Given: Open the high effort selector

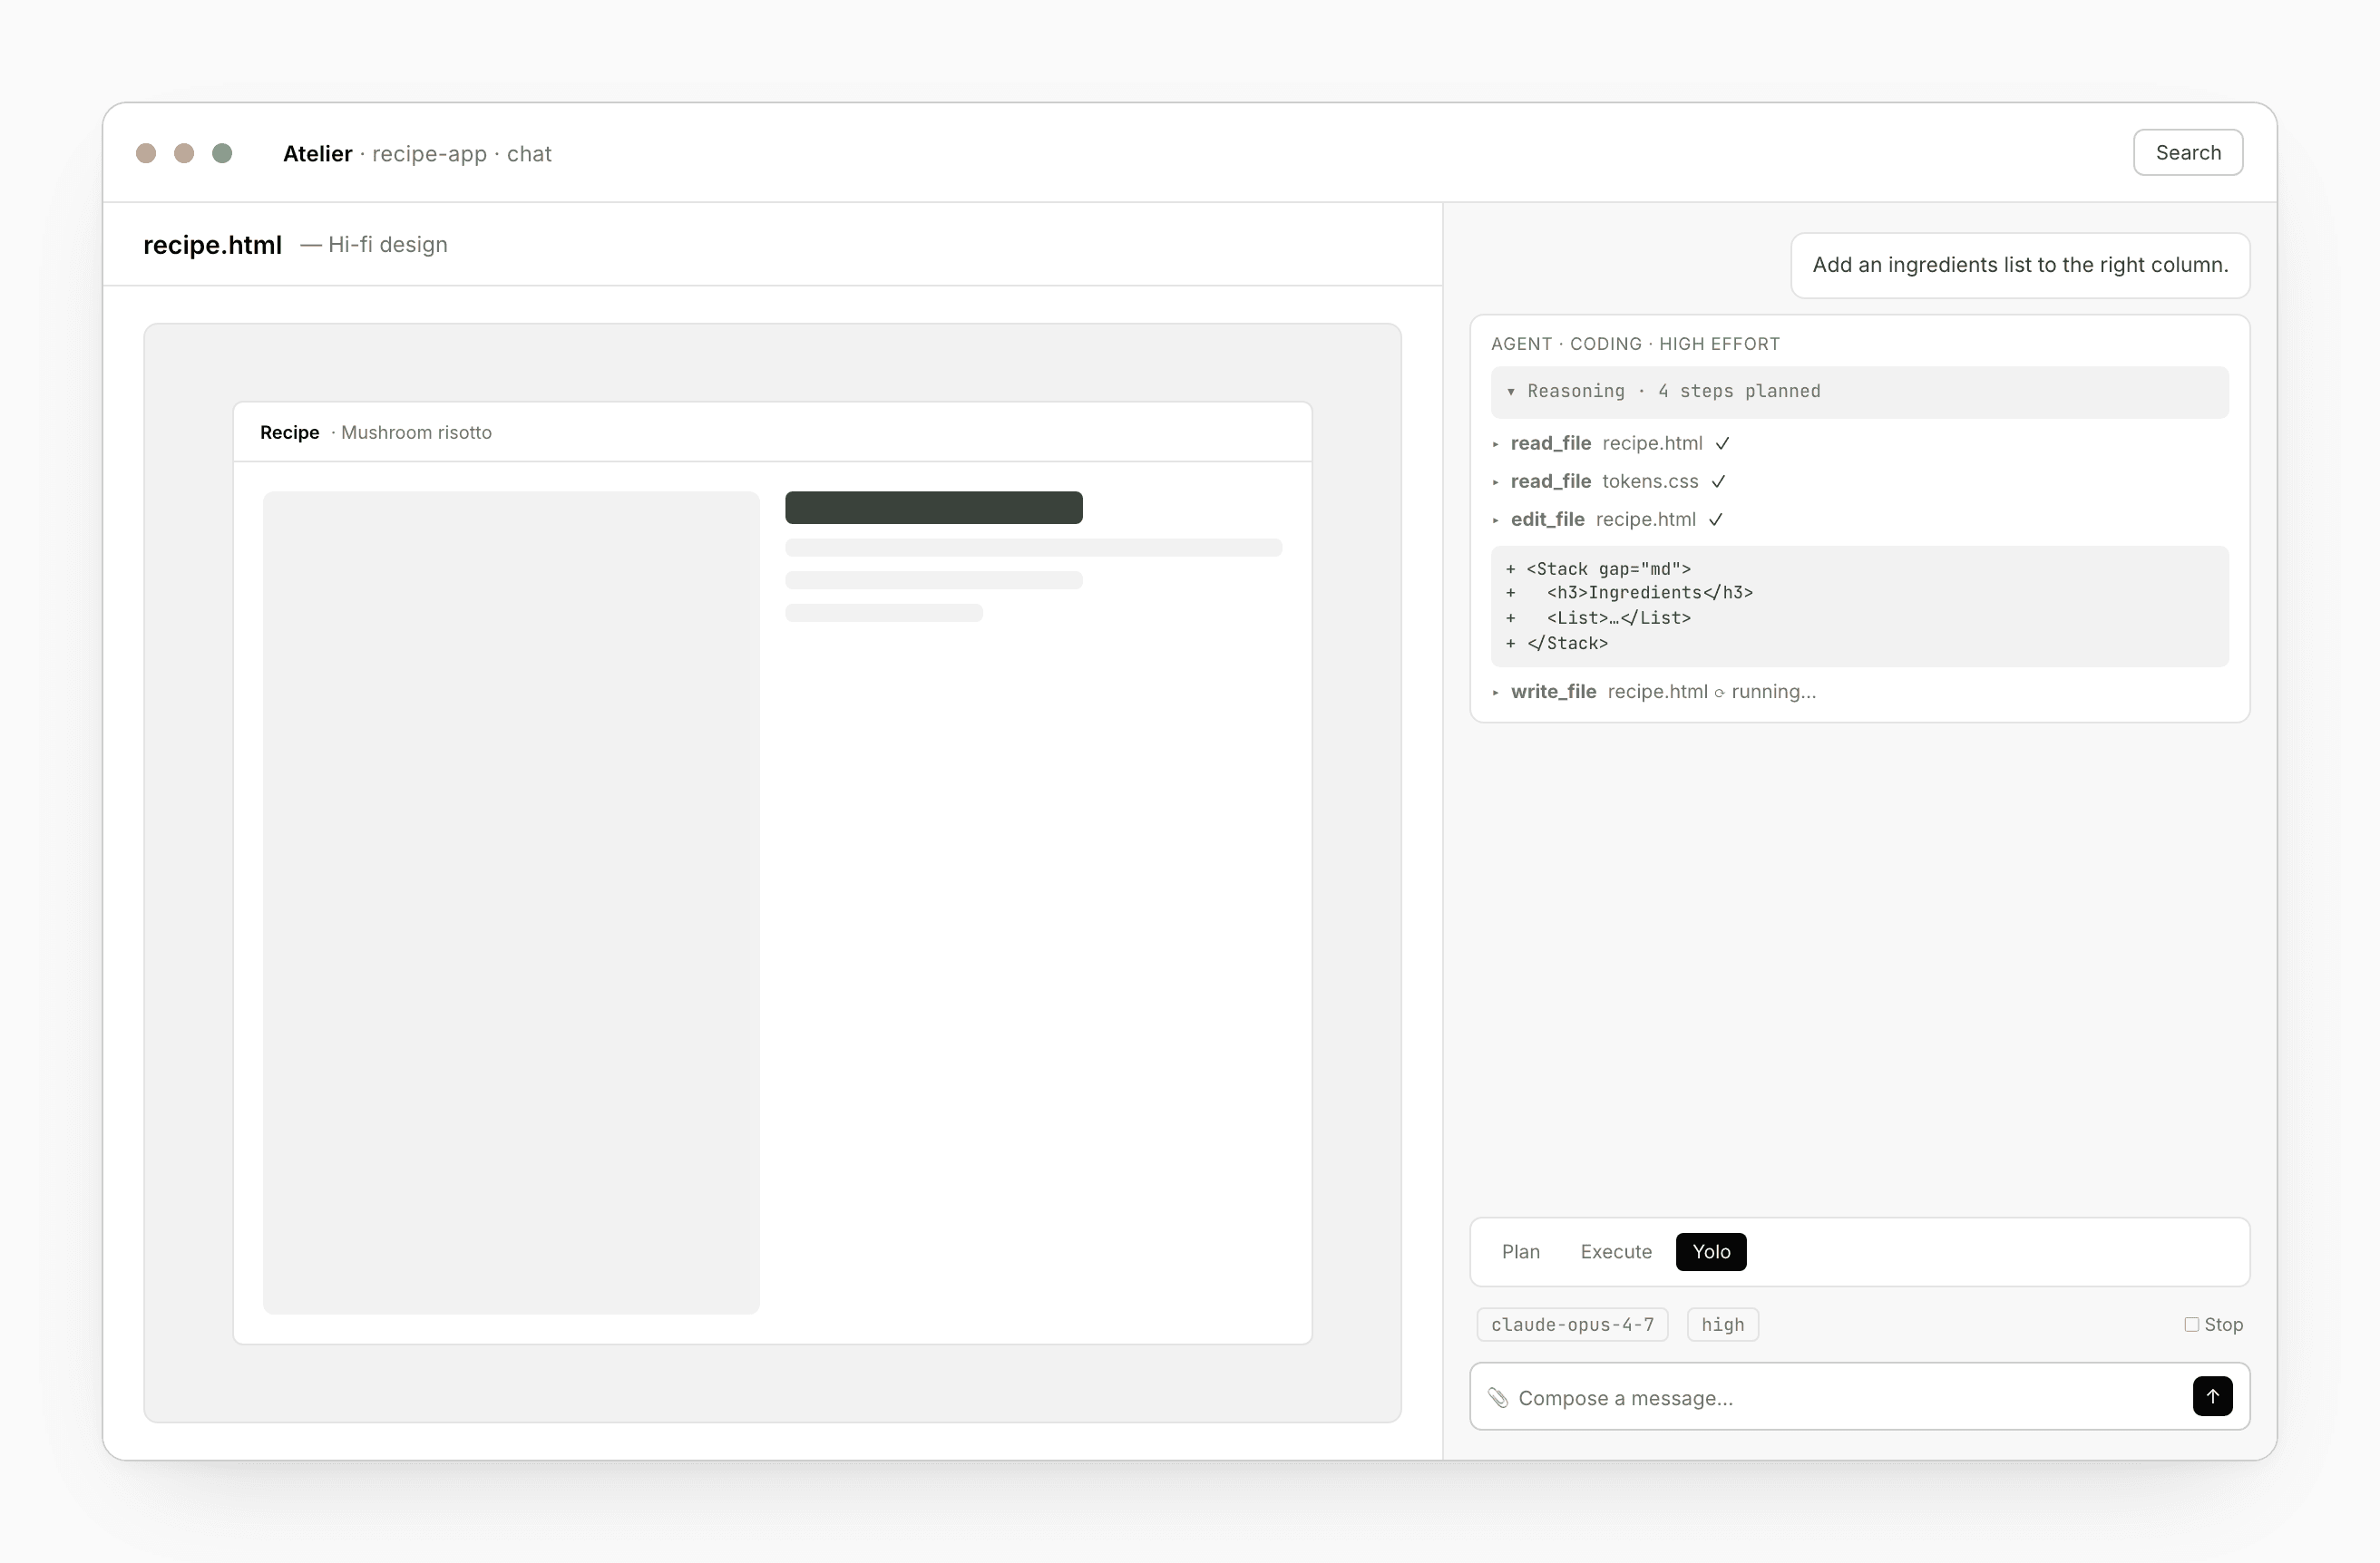Looking at the screenshot, I should tap(1722, 1325).
